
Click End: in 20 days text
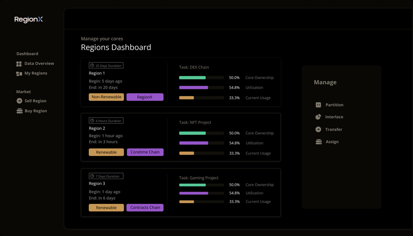[103, 87]
